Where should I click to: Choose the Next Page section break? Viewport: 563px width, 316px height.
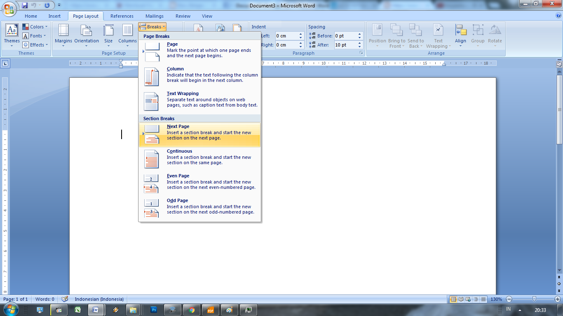(200, 135)
